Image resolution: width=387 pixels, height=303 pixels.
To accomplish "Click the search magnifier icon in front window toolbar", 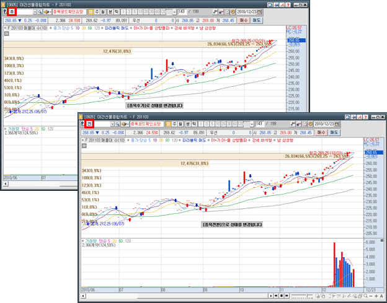I will coord(117,124).
